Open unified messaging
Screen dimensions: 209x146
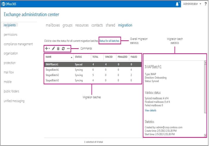pyautogui.click(x=14, y=101)
